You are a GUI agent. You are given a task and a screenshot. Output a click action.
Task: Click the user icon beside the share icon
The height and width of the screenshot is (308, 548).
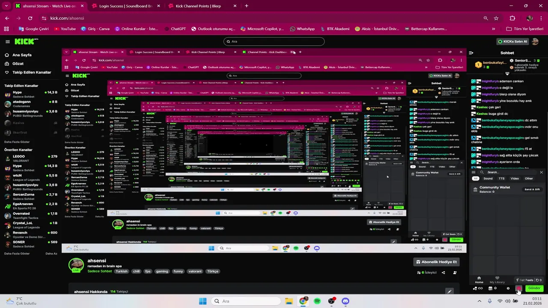tap(455, 272)
